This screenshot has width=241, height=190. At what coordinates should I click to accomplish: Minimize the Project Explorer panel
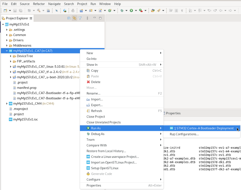tap(95, 18)
